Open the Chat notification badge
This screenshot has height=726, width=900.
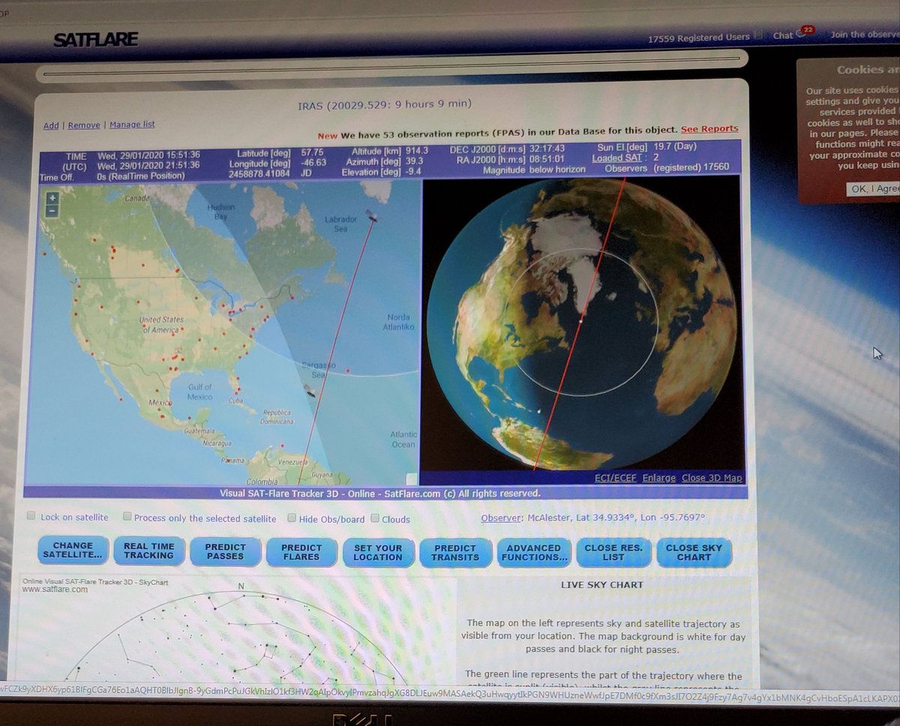[807, 30]
